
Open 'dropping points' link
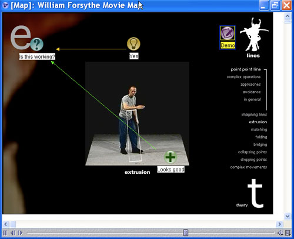(x=253, y=160)
